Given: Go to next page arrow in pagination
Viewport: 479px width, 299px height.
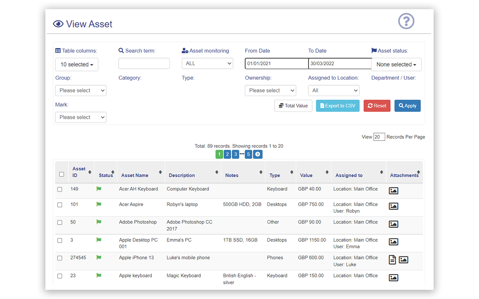Looking at the screenshot, I should click(x=257, y=154).
